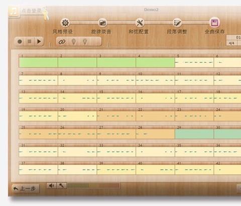Select the 和弦配置 label
Viewport: 241px width, 206px height.
pos(139,32)
